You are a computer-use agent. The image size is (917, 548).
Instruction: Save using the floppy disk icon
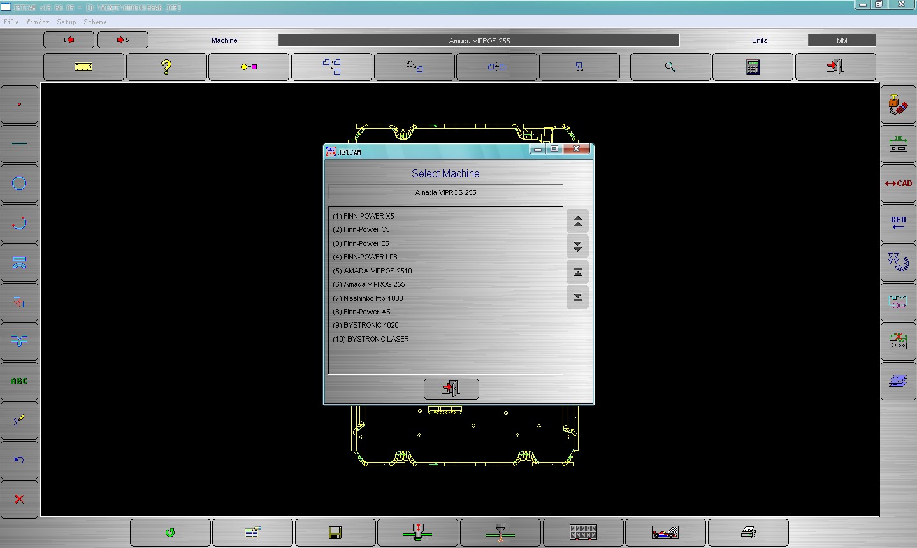click(x=335, y=533)
